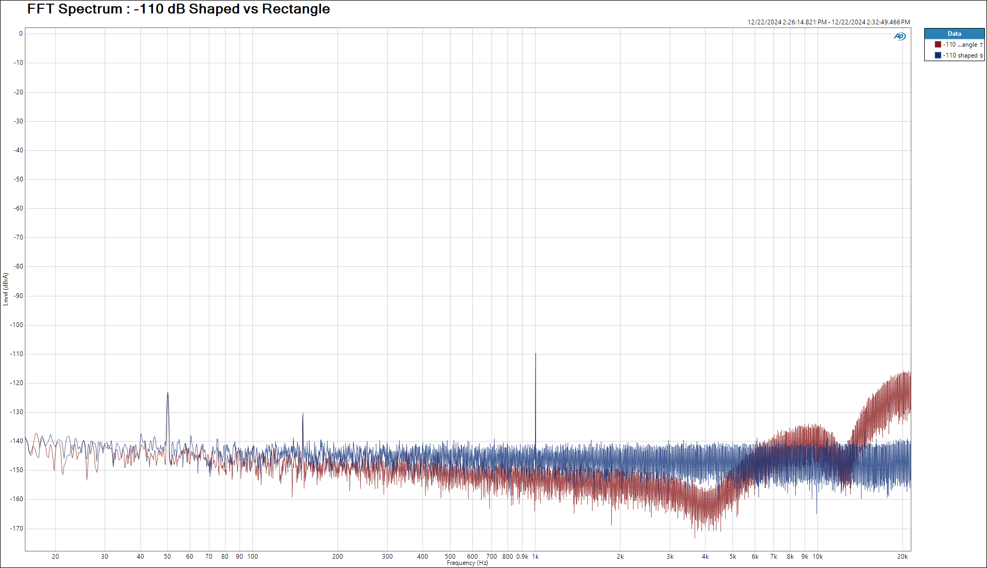Click the AP logo in the graph corner

tap(899, 36)
